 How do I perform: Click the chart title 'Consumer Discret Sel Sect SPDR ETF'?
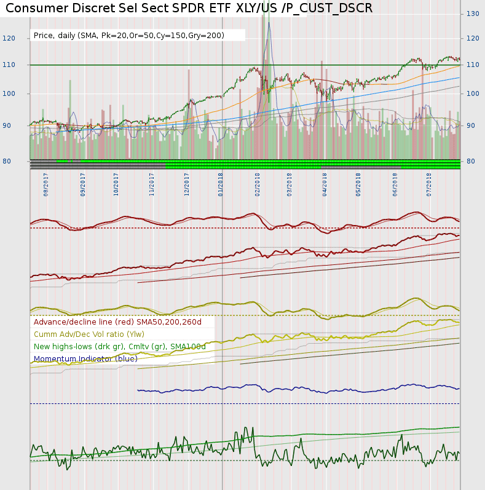click(x=118, y=8)
